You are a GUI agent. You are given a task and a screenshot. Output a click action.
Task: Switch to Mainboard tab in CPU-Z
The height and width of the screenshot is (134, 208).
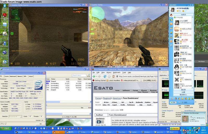click(13, 76)
